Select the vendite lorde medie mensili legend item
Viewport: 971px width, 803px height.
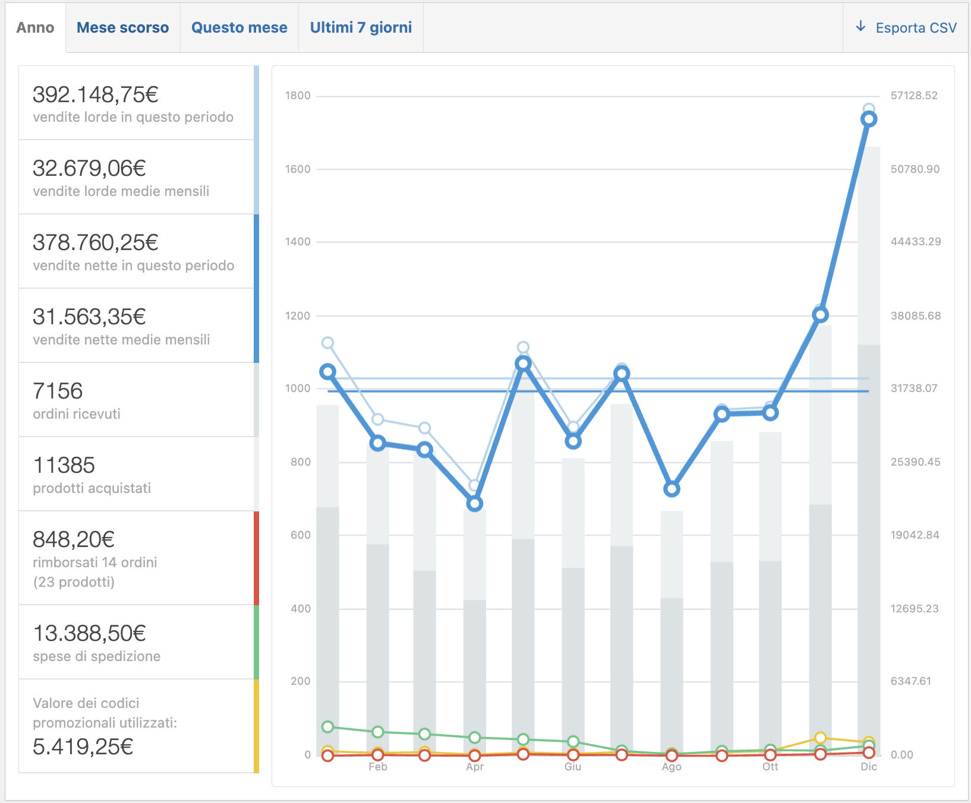136,177
